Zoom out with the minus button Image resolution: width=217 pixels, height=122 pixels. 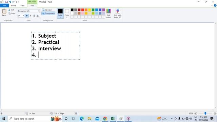pyautogui.click(x=196, y=114)
